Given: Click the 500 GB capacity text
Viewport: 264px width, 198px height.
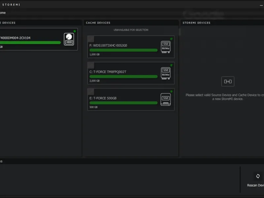Looking at the screenshot, I should click(93, 107).
